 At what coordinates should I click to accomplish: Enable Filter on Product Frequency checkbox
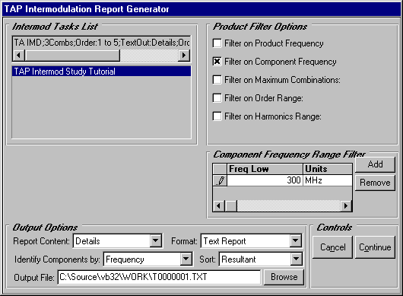click(x=217, y=43)
